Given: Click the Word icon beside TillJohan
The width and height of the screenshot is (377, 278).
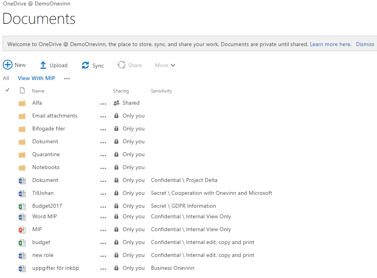Looking at the screenshot, I should pos(22,193).
